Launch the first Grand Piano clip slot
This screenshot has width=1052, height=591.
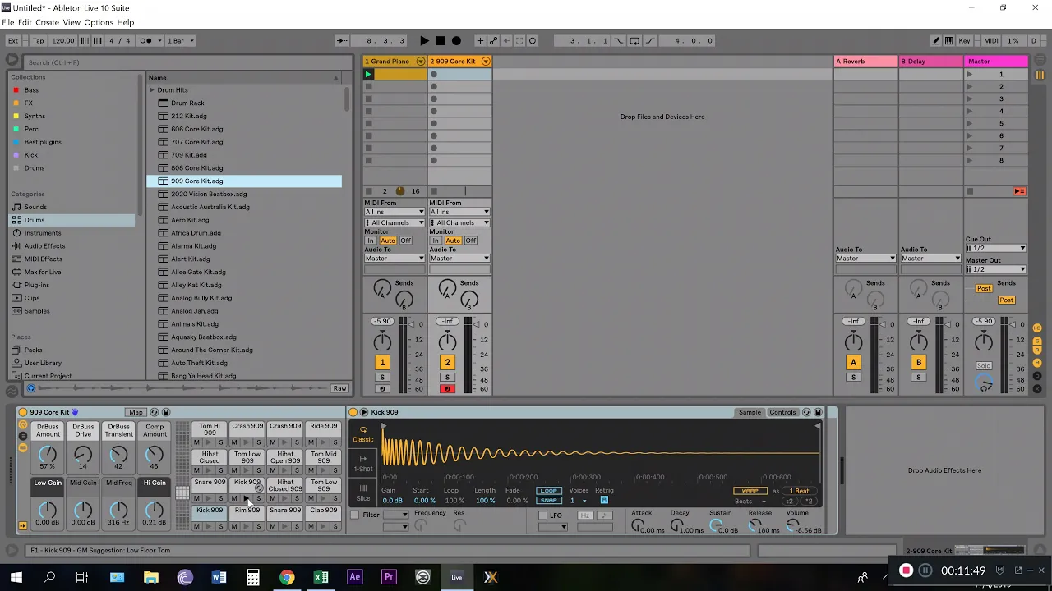point(368,74)
